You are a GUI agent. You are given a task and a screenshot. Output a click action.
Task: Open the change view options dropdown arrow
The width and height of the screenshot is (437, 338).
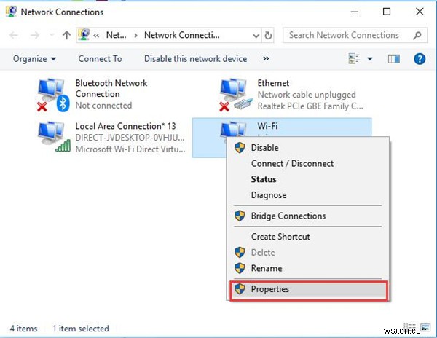[369, 59]
